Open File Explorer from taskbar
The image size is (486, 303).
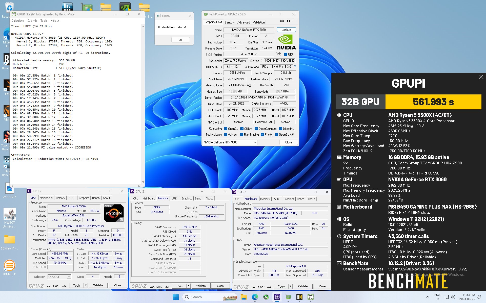click(244, 297)
